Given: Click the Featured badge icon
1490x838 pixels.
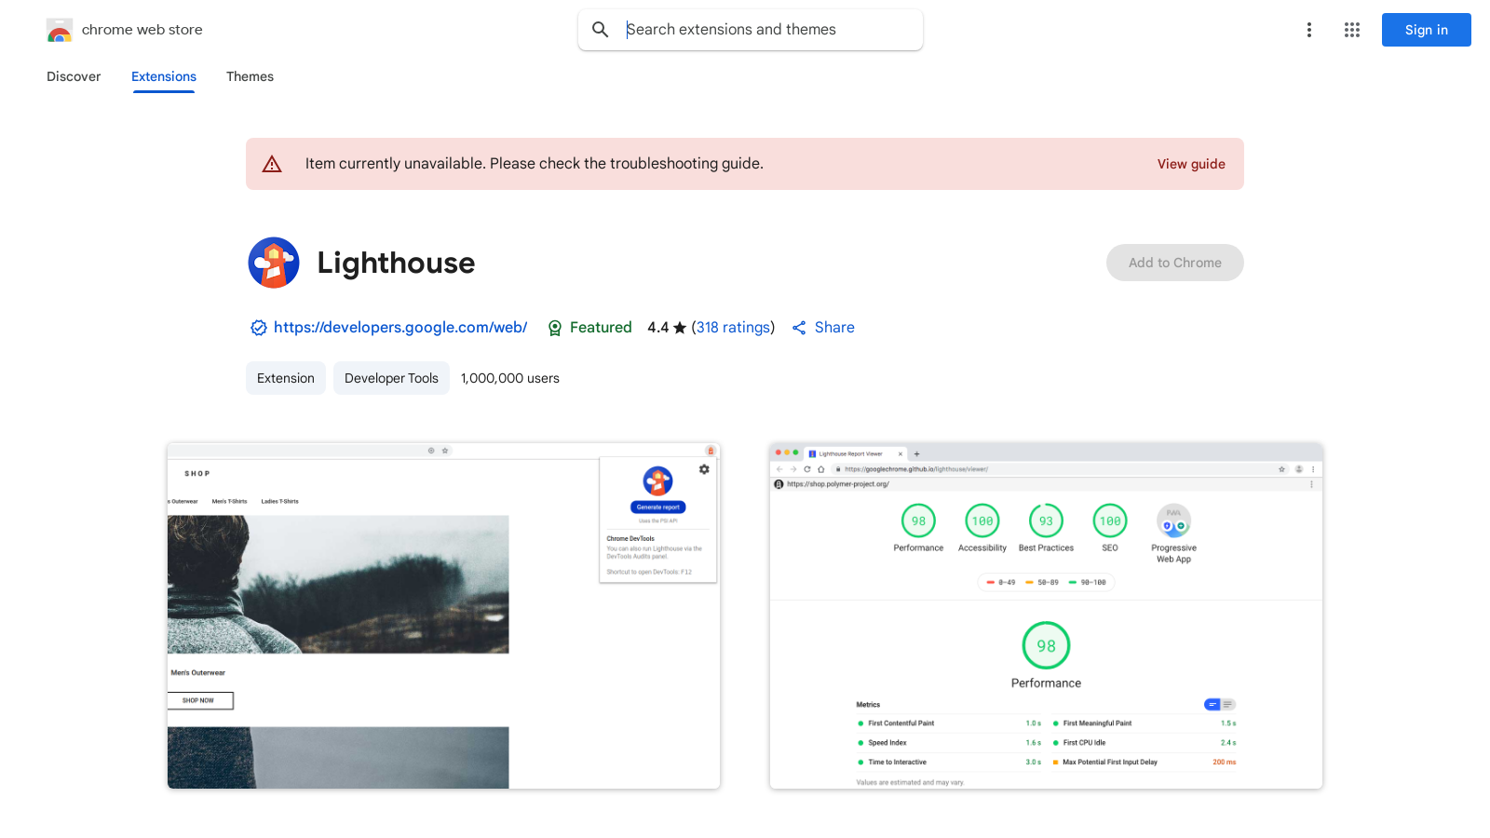Looking at the screenshot, I should point(555,328).
